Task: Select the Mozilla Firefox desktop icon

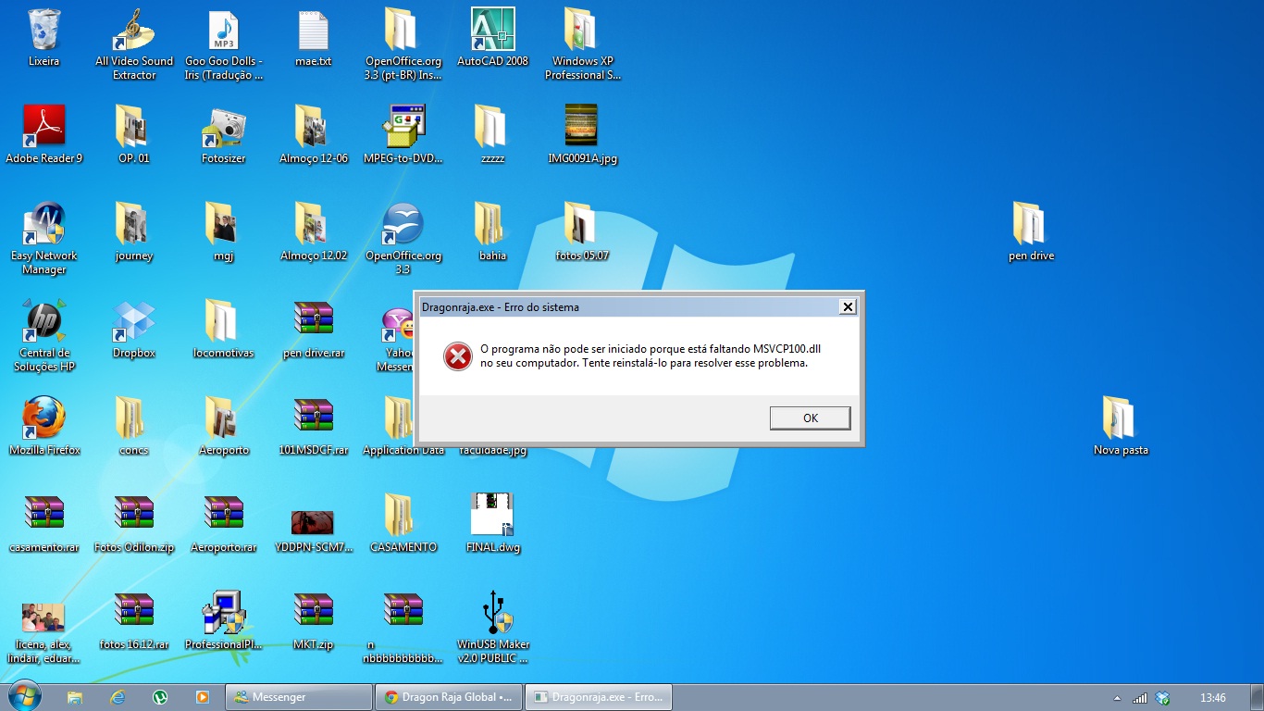Action: pyautogui.click(x=43, y=419)
